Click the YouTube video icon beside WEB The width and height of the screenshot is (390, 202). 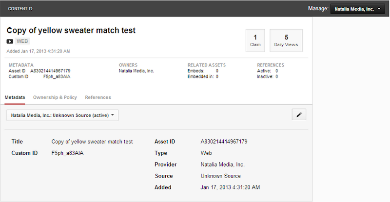(x=10, y=41)
